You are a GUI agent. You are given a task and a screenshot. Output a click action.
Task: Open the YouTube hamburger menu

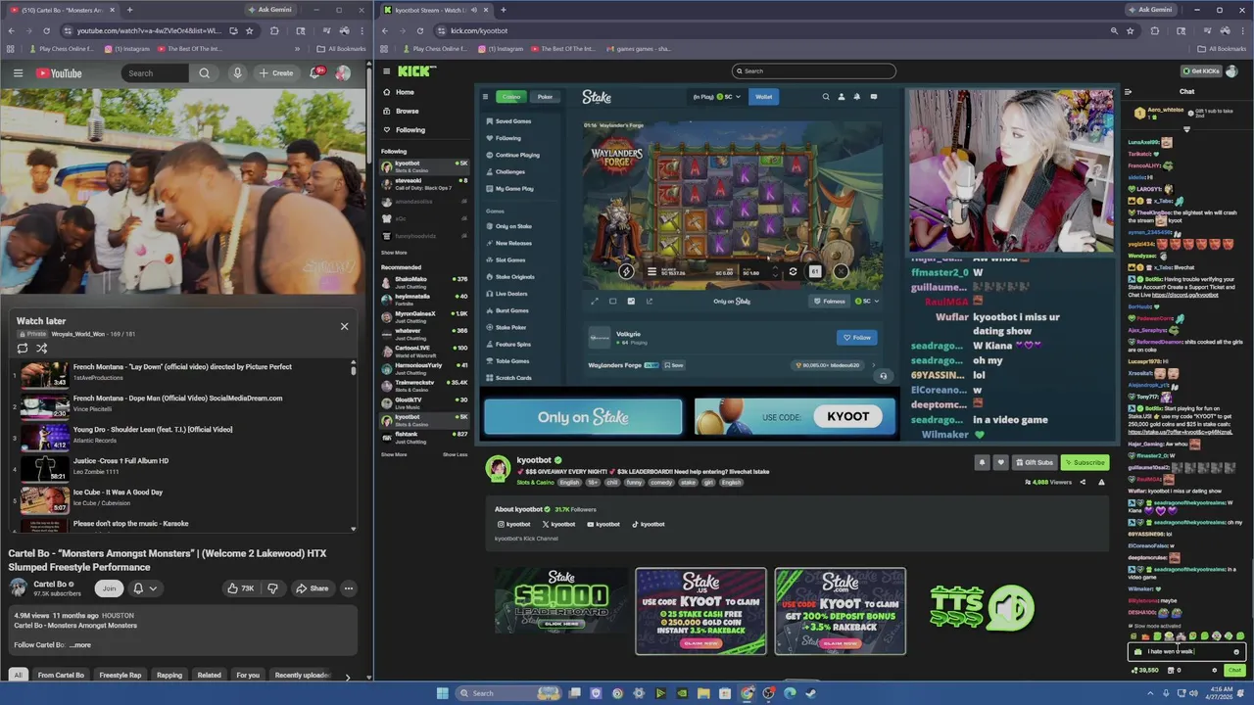point(18,73)
